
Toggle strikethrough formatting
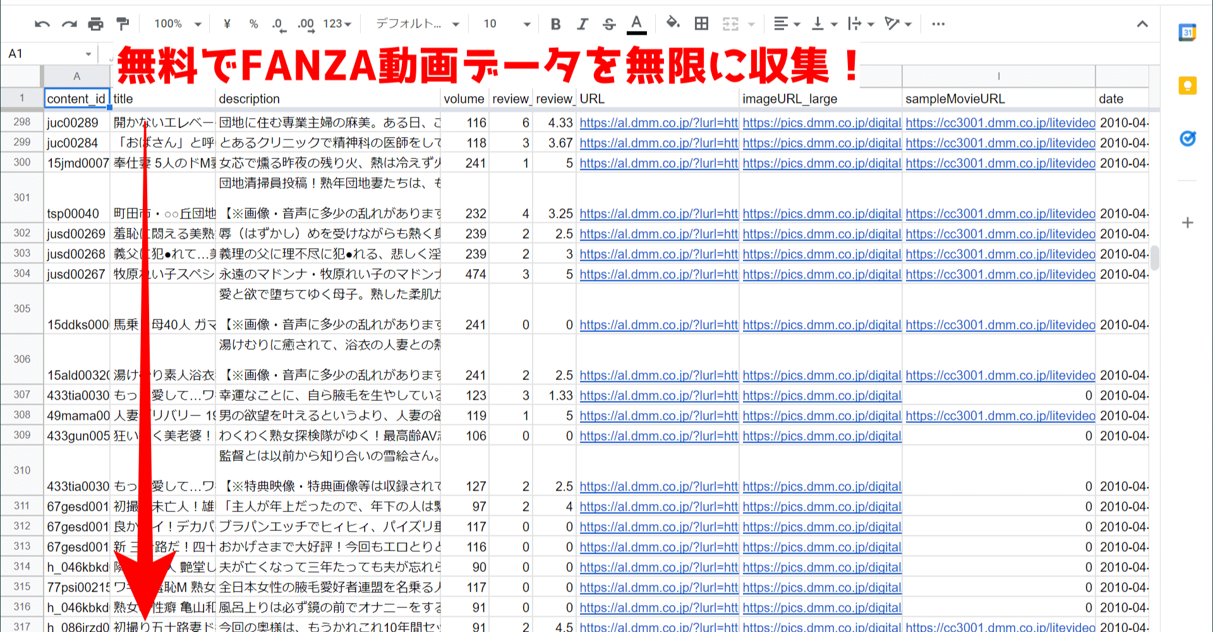pos(608,23)
